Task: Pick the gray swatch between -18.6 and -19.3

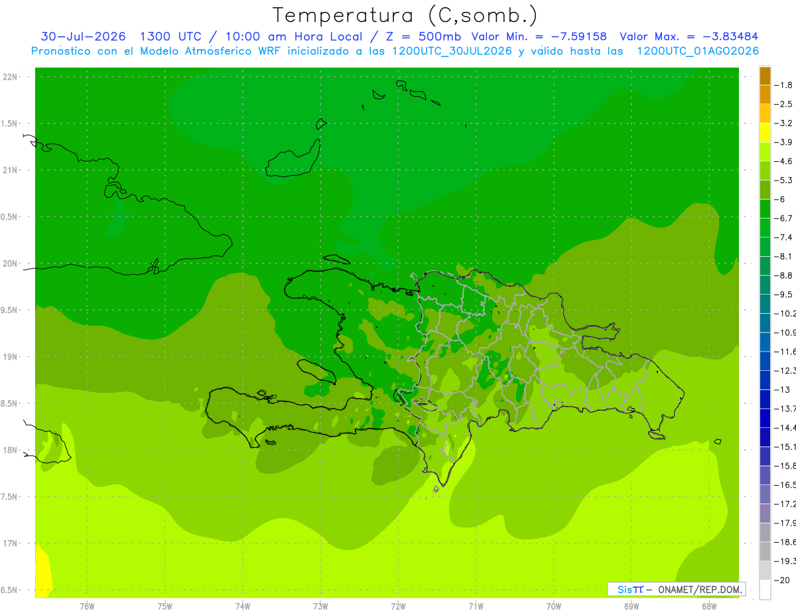Action: click(x=765, y=552)
